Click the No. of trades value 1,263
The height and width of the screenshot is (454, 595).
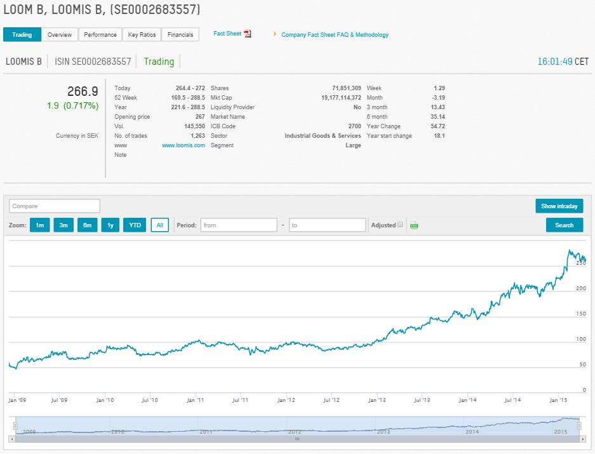pyautogui.click(x=197, y=135)
